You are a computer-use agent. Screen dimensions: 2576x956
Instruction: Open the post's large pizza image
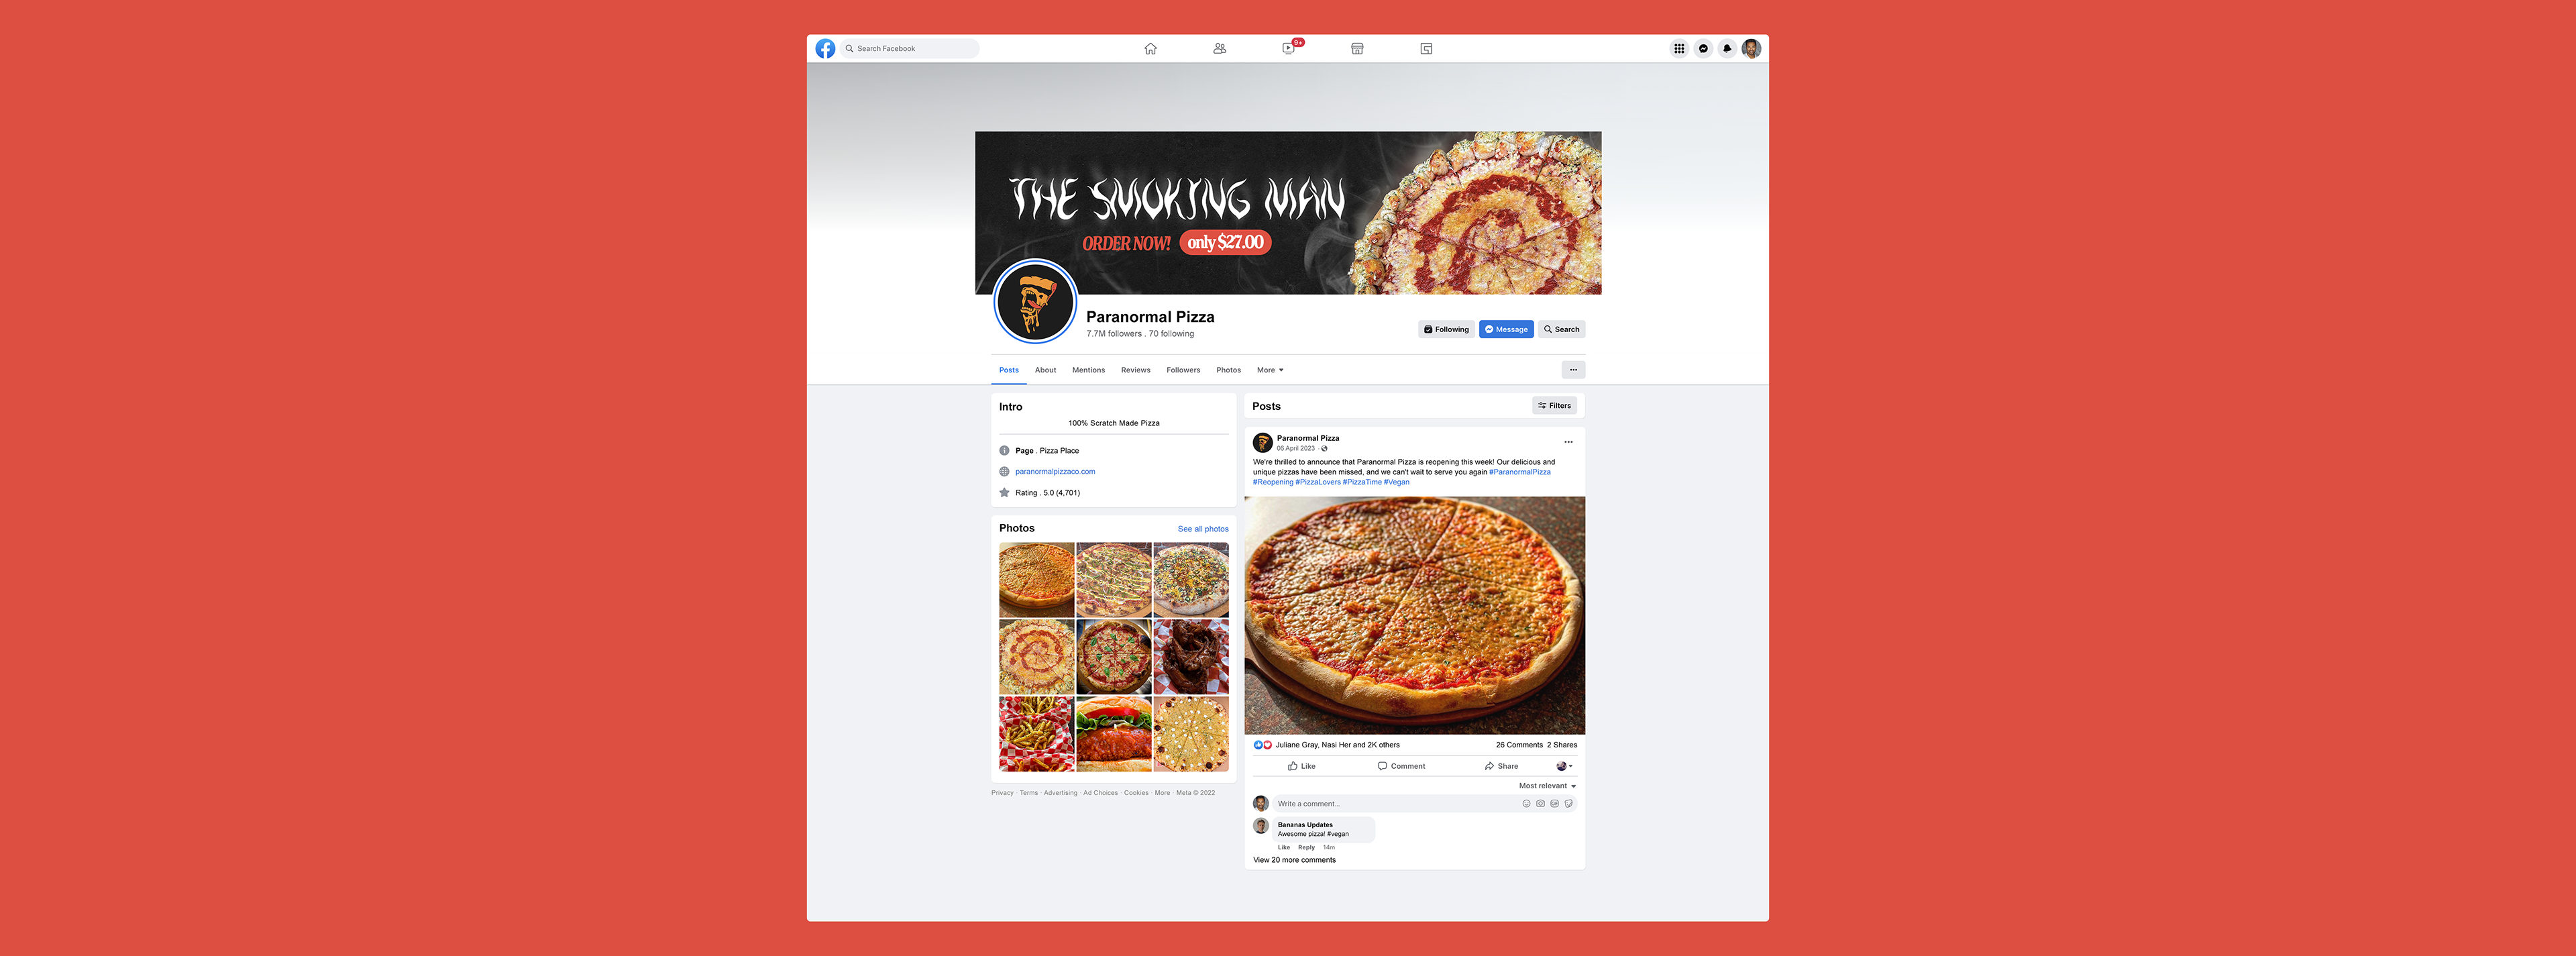(x=1414, y=616)
